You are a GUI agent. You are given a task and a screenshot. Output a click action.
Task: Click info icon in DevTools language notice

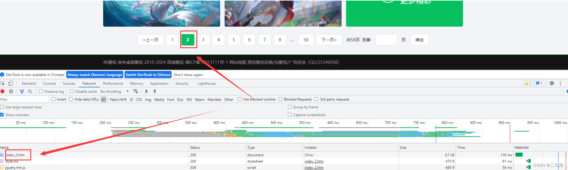[2, 75]
